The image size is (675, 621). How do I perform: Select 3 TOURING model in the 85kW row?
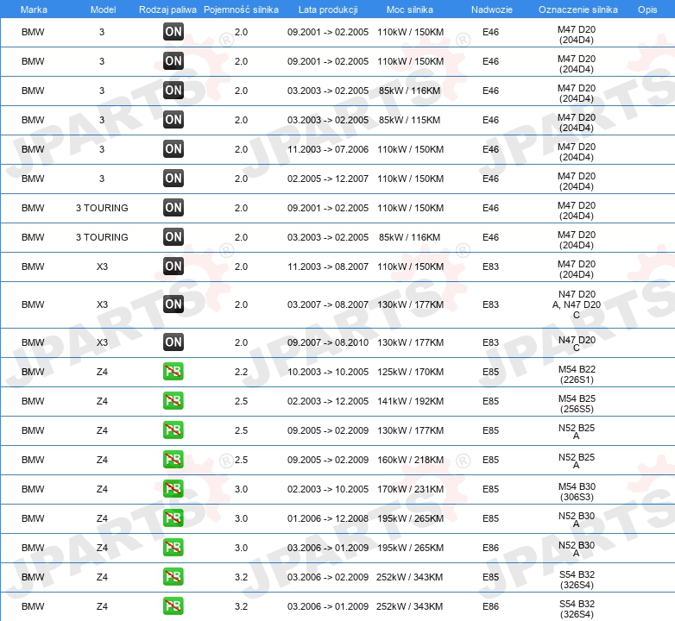102,237
